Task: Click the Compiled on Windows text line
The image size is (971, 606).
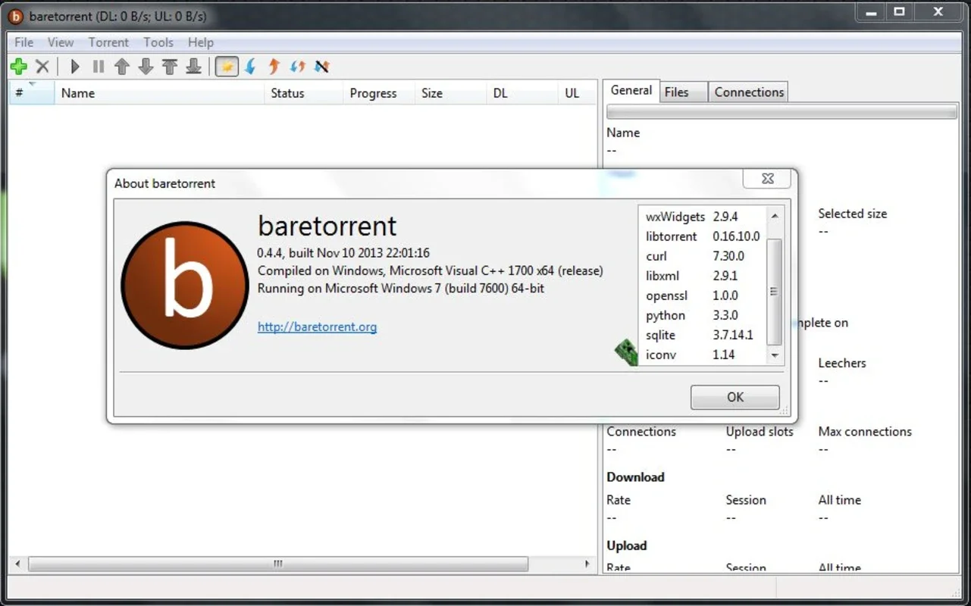Action: [x=431, y=270]
